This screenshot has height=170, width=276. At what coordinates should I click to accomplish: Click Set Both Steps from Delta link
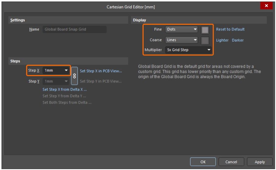[67, 102]
